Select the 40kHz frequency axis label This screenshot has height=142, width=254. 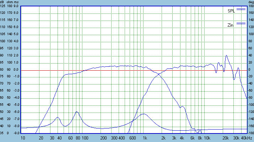246,138
